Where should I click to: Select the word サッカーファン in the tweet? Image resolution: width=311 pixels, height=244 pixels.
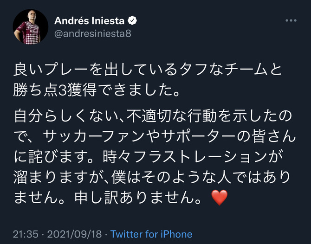94,137
